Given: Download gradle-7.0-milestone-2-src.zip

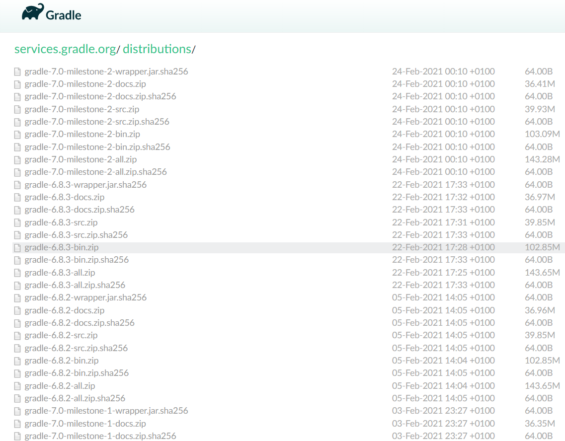Looking at the screenshot, I should pyautogui.click(x=82, y=109).
